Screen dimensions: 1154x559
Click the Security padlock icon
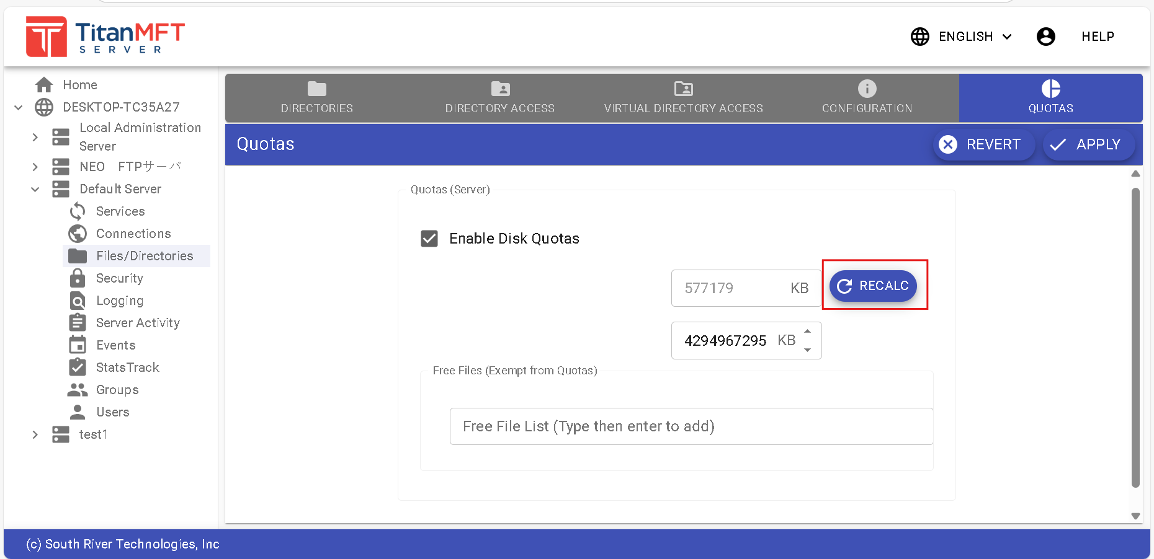[x=78, y=278]
